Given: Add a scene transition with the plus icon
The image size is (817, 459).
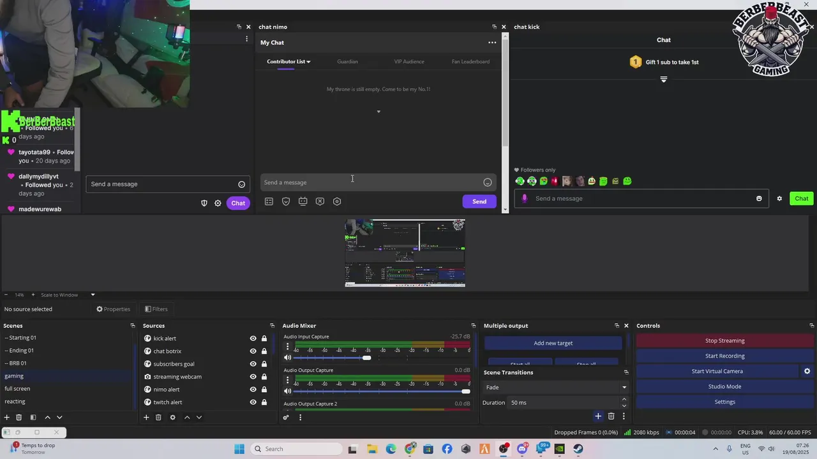Looking at the screenshot, I should click(598, 416).
